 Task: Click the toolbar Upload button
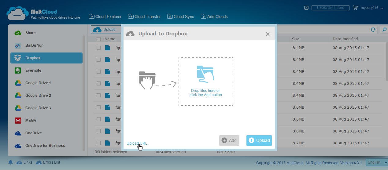pyautogui.click(x=106, y=30)
